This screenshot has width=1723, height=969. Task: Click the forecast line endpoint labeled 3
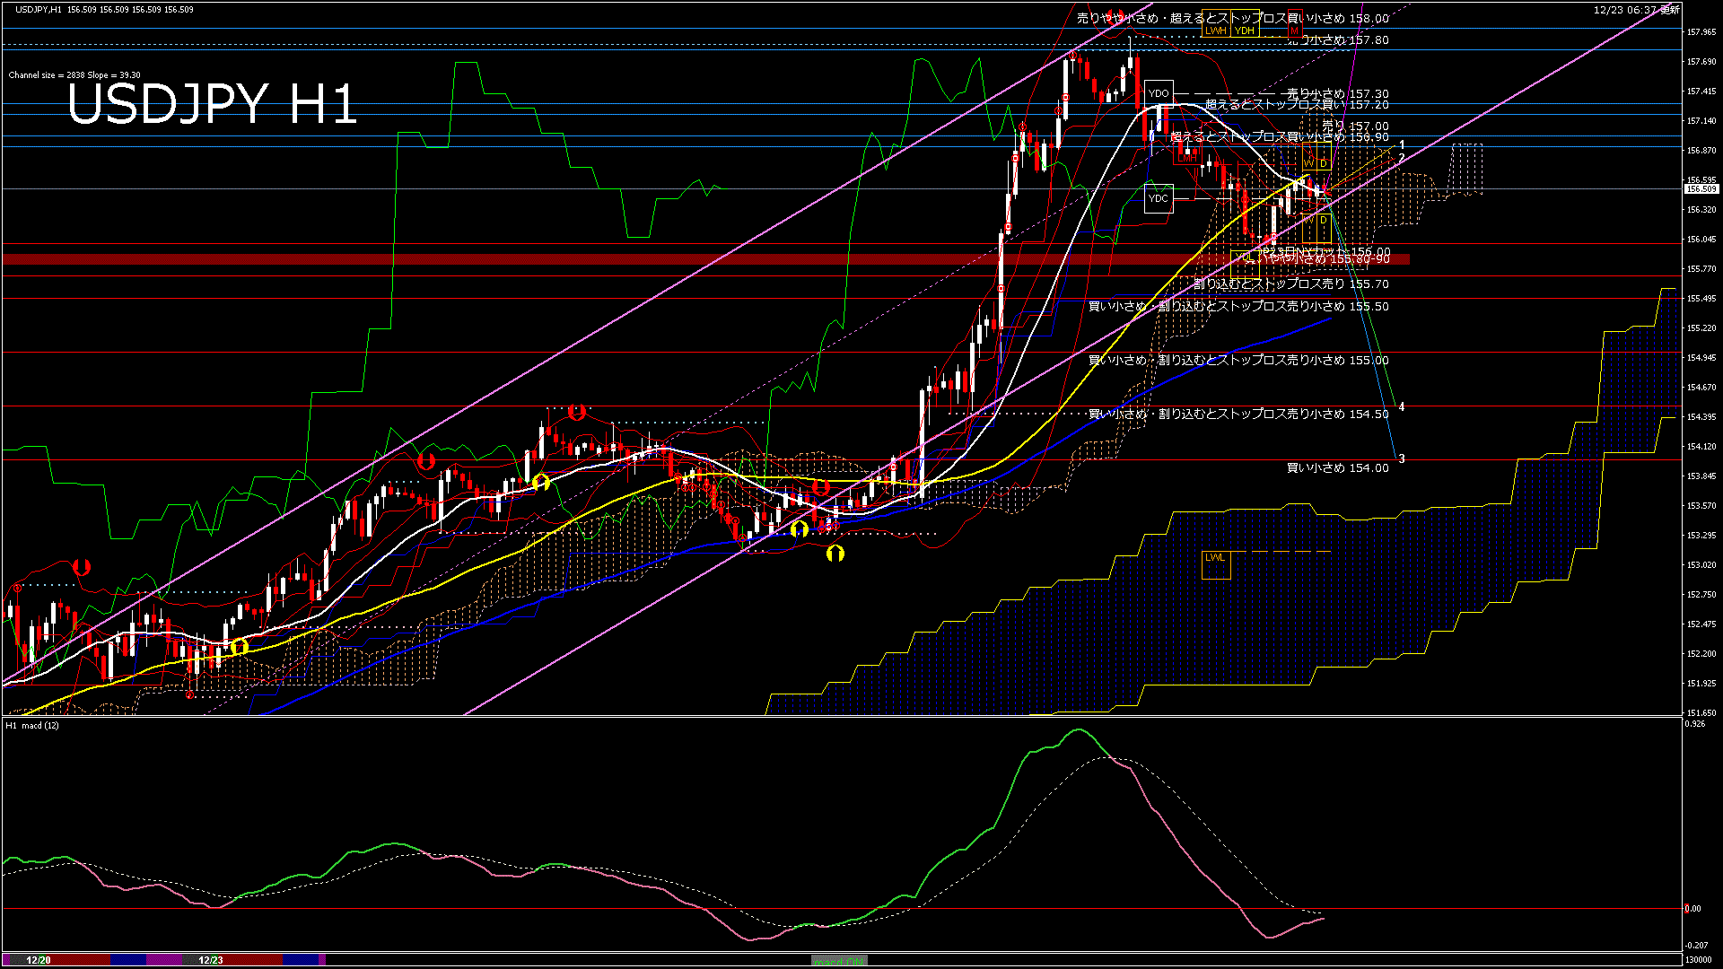pos(1402,458)
